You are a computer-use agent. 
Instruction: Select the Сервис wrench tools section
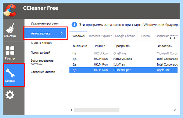[x=14, y=75]
